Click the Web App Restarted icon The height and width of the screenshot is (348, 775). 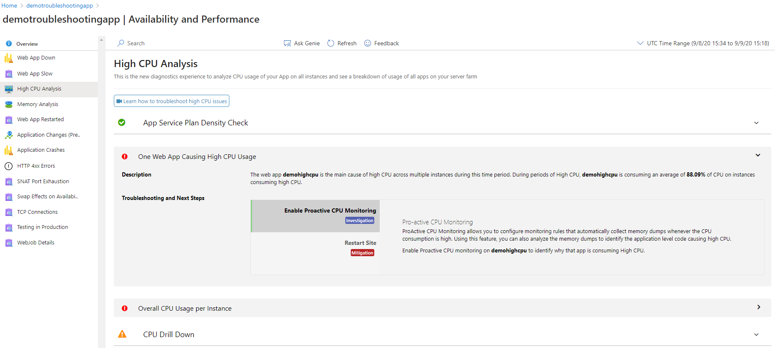coord(9,119)
